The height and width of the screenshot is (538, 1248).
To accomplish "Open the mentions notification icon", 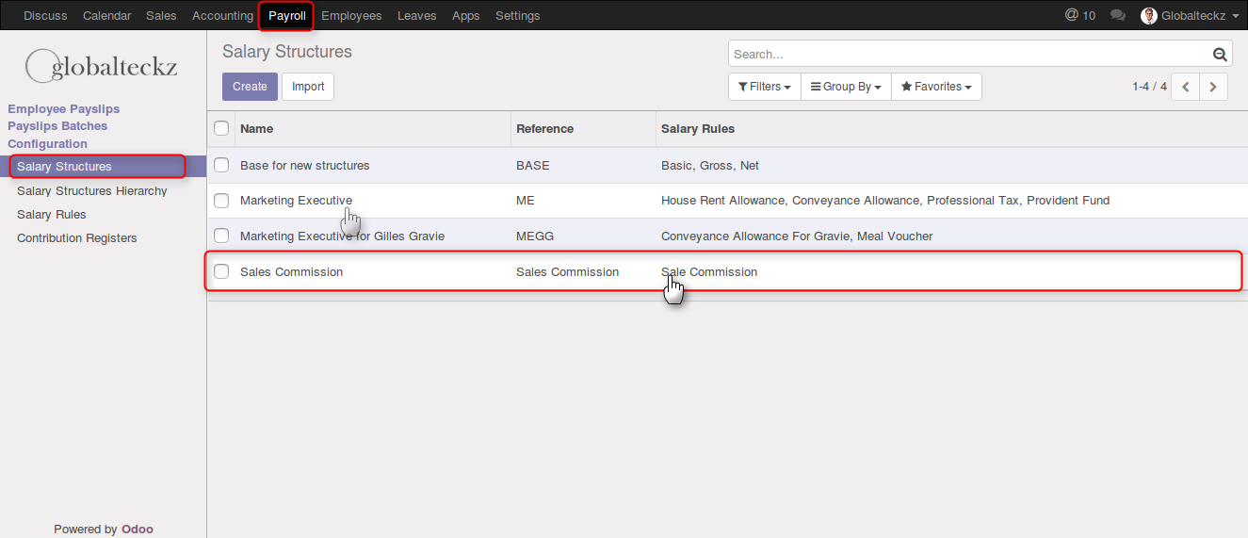I will coord(1079,15).
